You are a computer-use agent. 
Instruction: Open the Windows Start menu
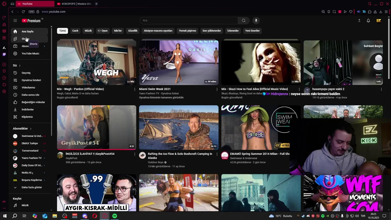pos(5,216)
